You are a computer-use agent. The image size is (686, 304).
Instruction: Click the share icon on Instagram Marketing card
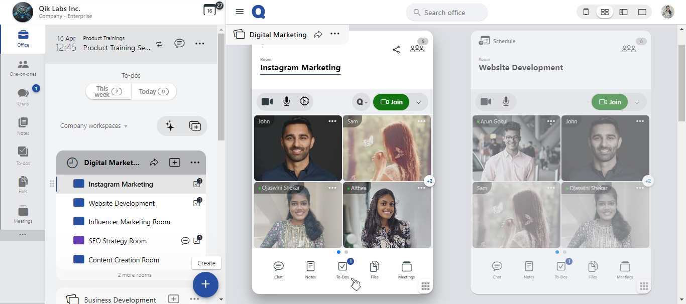(x=396, y=49)
